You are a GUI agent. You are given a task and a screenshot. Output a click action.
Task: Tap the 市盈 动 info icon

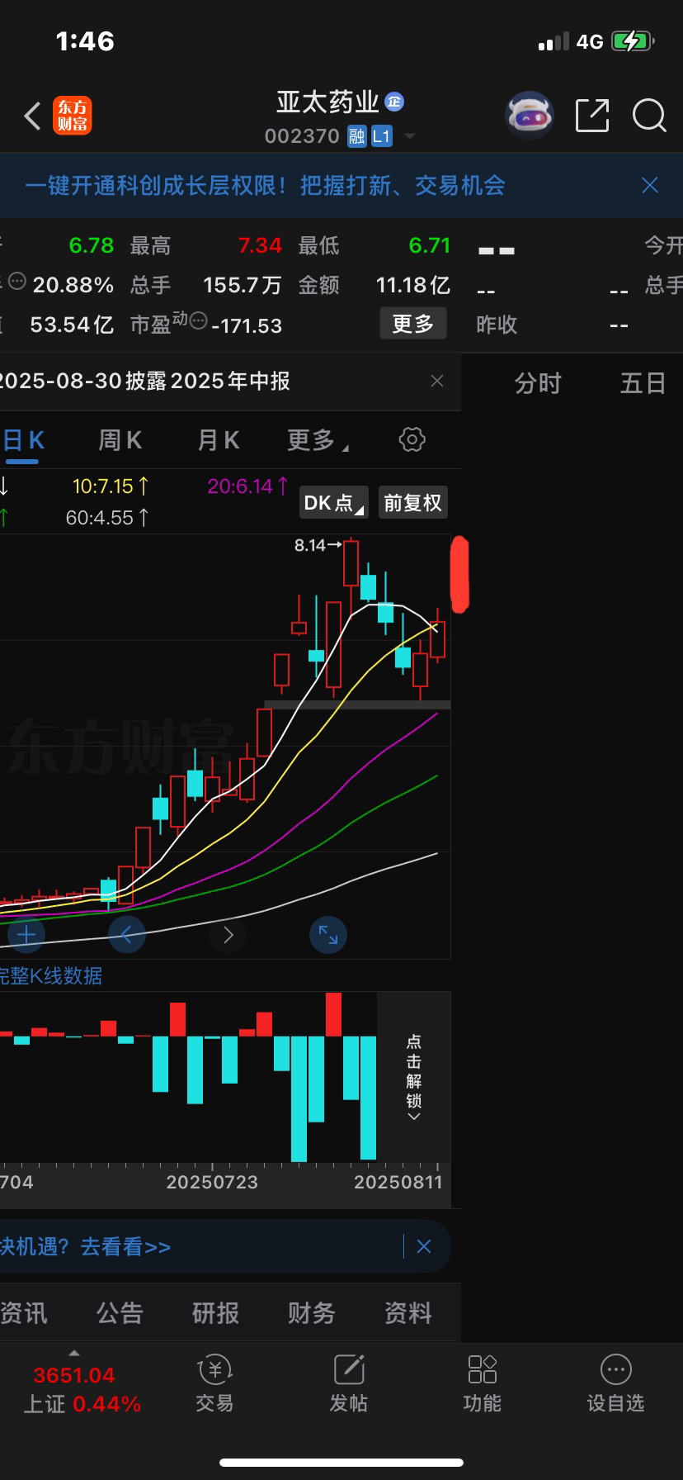(x=198, y=320)
